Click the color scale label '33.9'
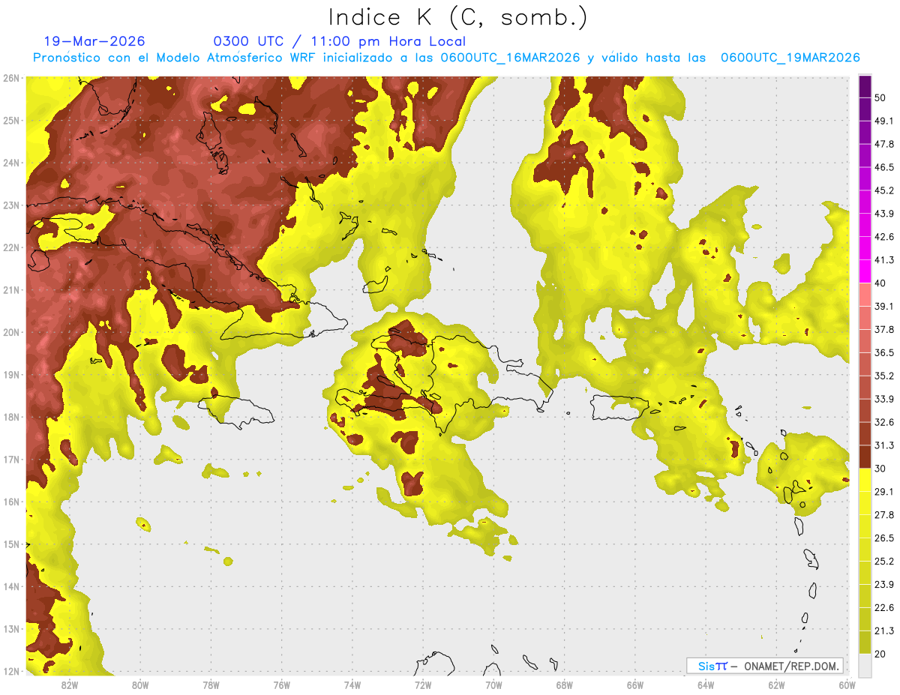Screen dimensions: 900x695 tap(883, 399)
